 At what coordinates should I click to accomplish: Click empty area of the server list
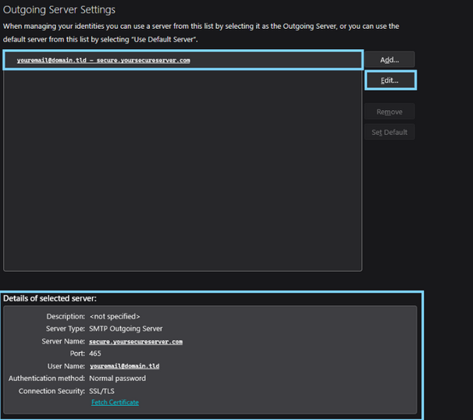point(183,172)
